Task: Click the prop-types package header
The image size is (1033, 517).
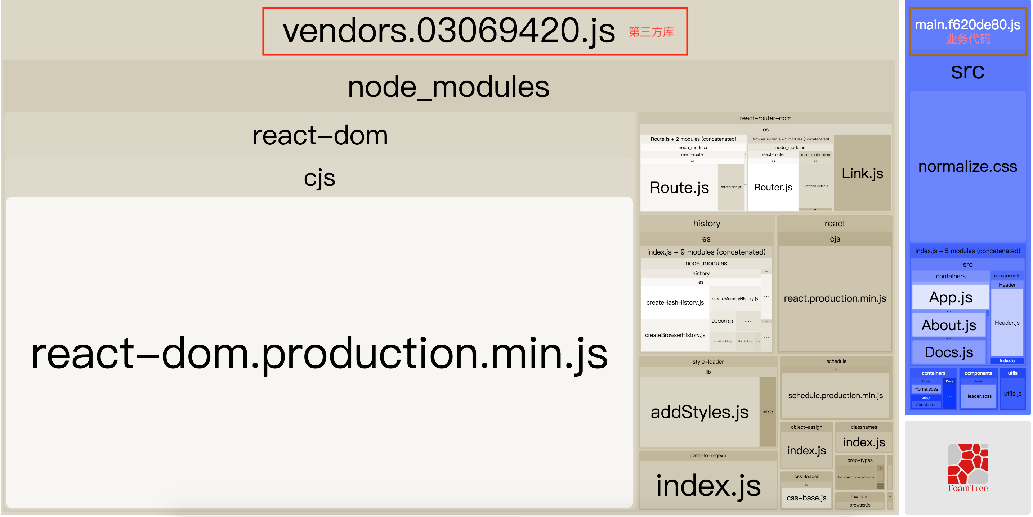Action: [859, 460]
